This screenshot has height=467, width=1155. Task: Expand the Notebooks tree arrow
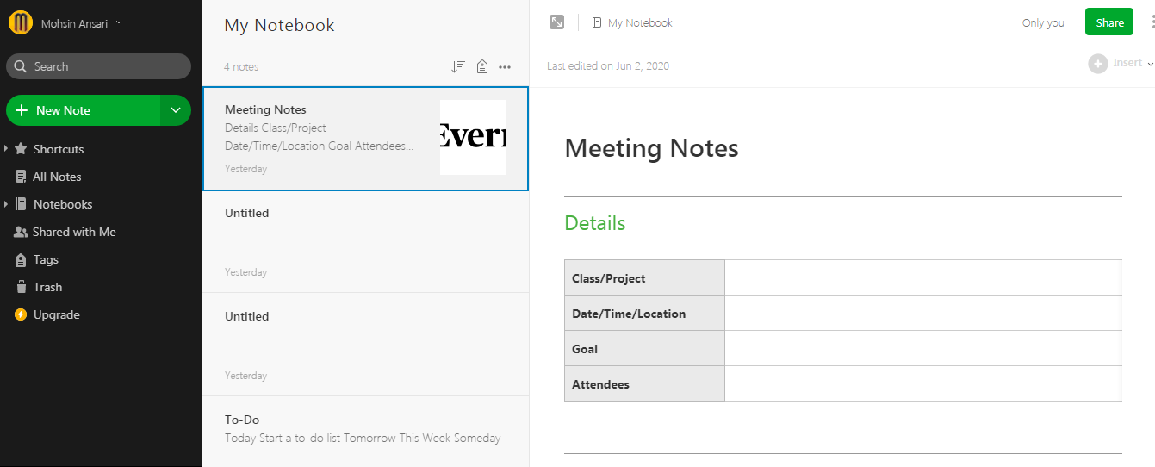[x=6, y=204]
